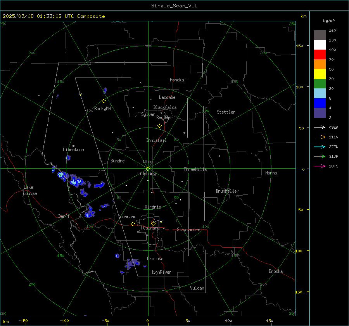Click the purple echo cluster west of Okotoks
This screenshot has width=349, height=326.
tap(133, 264)
